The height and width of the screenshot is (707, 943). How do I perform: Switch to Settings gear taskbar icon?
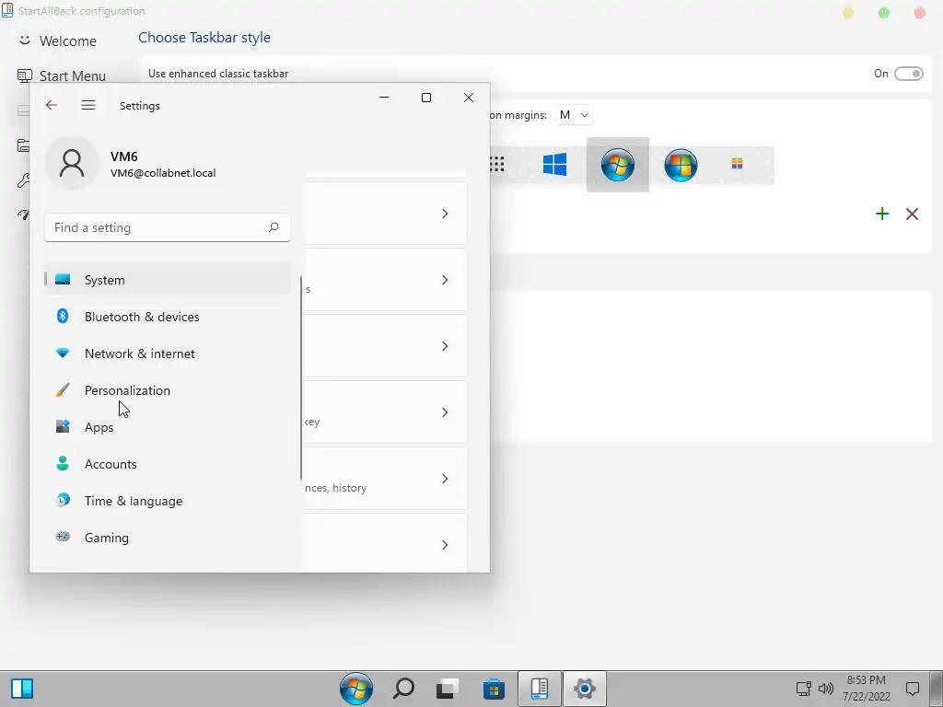585,689
